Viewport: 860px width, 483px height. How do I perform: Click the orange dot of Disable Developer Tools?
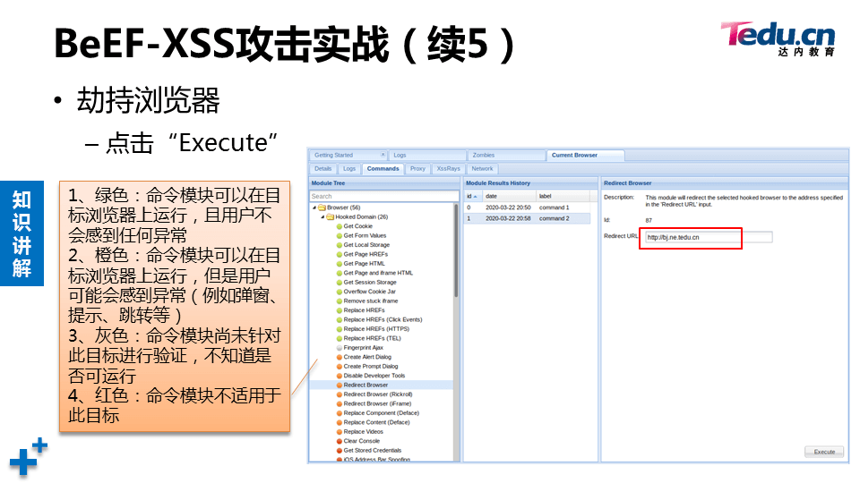339,376
